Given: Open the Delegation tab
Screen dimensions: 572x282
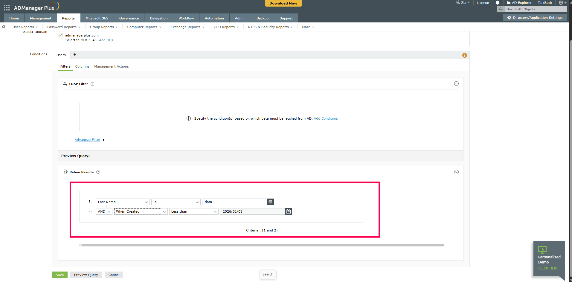Looking at the screenshot, I should click(x=158, y=18).
